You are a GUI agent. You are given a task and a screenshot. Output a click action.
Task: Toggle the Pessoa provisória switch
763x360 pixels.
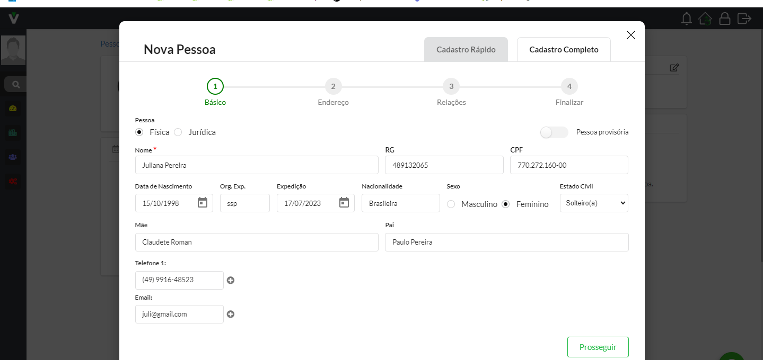click(554, 132)
